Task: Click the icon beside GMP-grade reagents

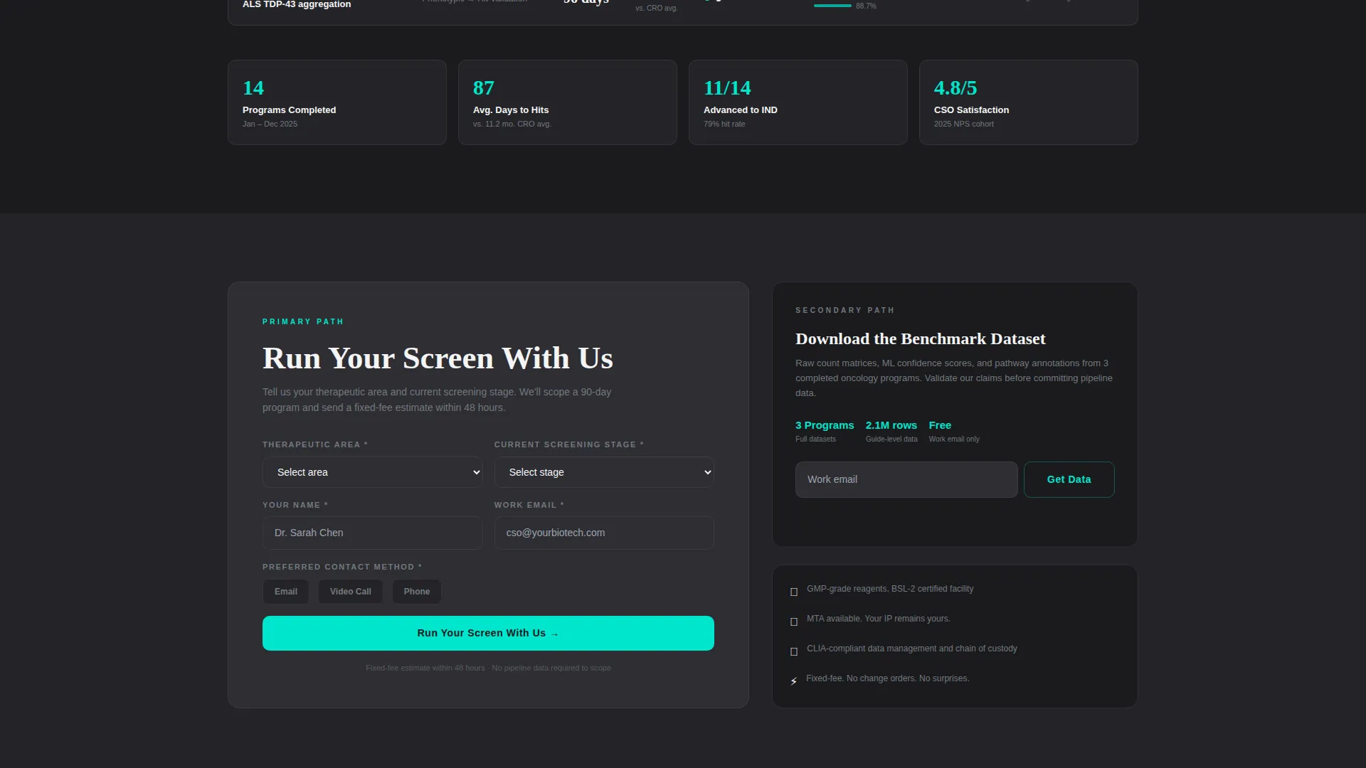Action: pyautogui.click(x=794, y=592)
